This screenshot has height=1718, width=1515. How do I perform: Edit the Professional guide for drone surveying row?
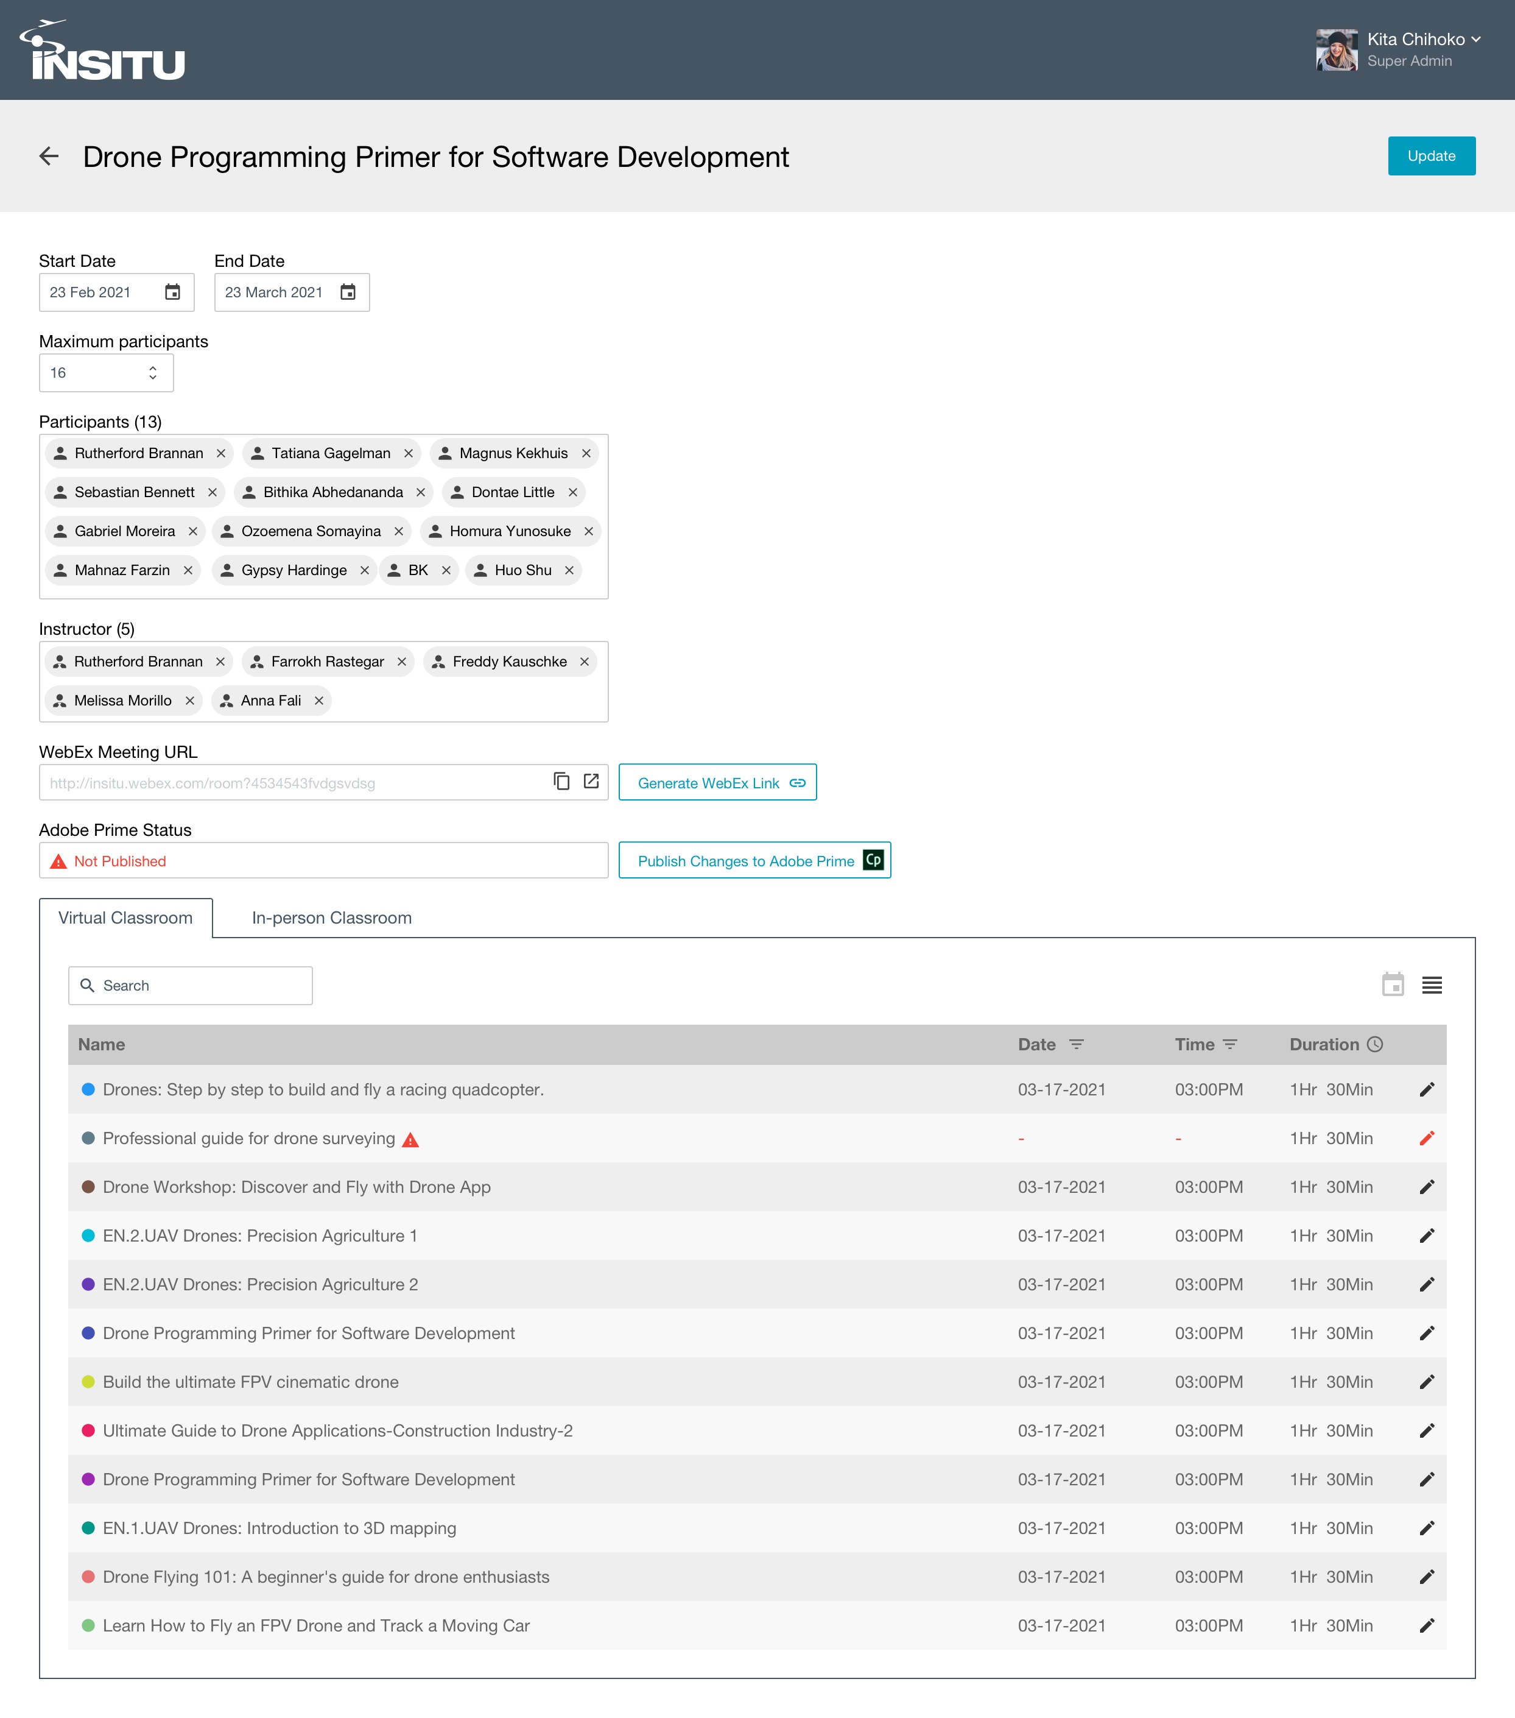coord(1427,1138)
